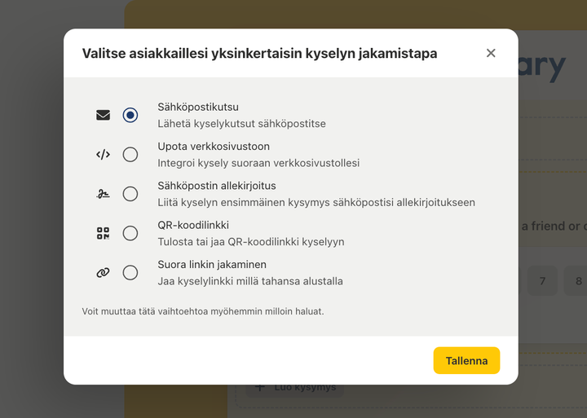Select the QR-koodilinkki radio button
Image resolution: width=587 pixels, height=418 pixels.
[130, 233]
